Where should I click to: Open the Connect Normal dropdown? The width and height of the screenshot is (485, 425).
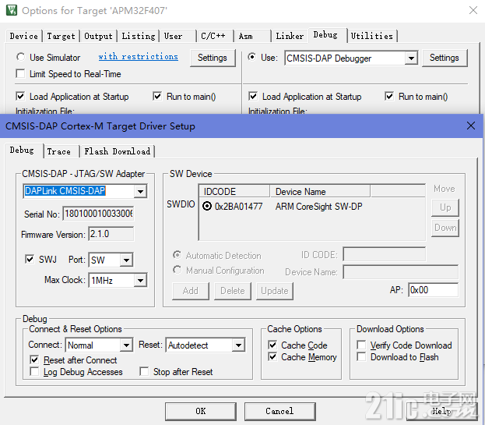coord(127,345)
